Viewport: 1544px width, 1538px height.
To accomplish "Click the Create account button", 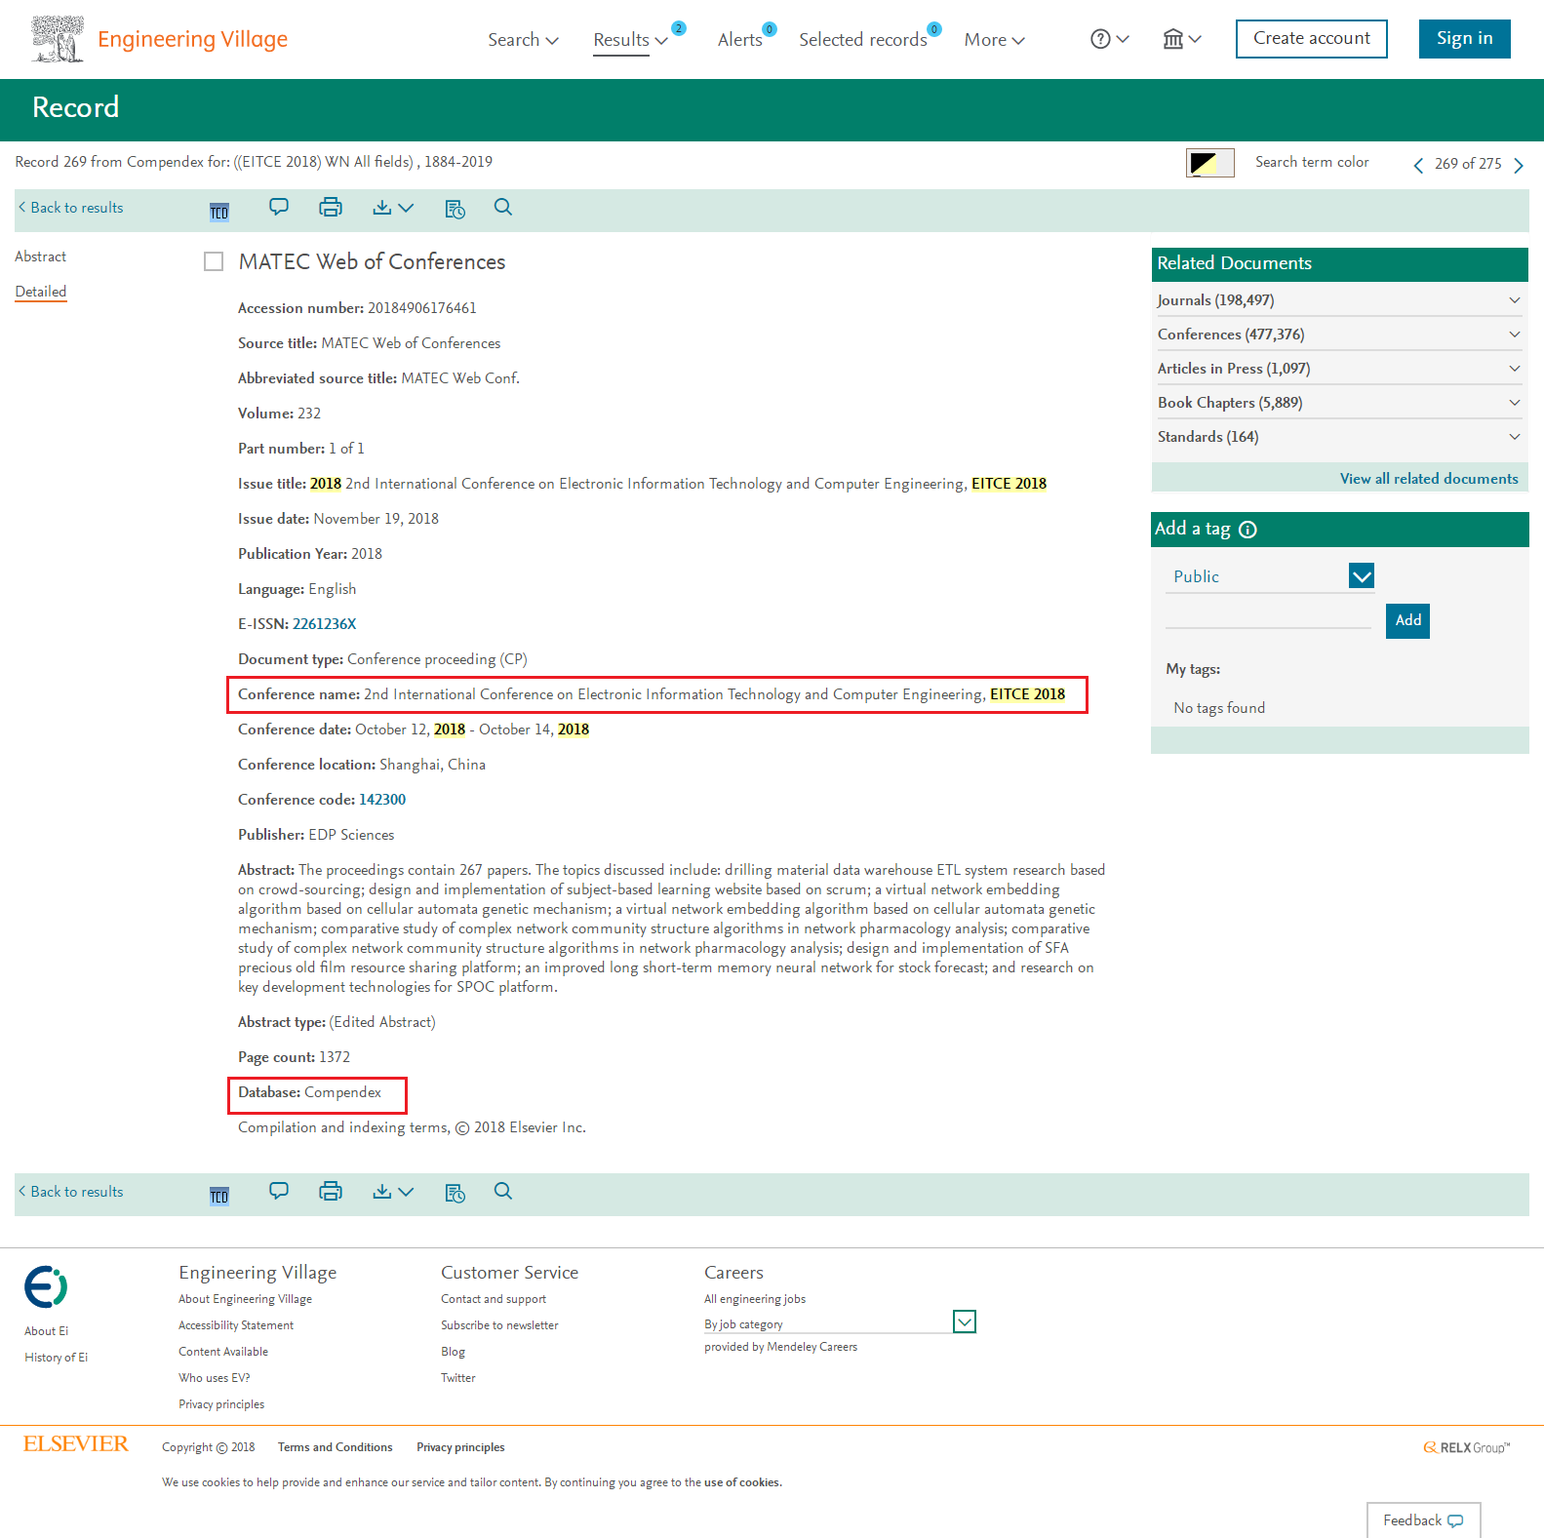I will coord(1311,39).
